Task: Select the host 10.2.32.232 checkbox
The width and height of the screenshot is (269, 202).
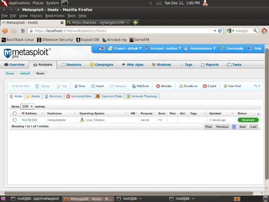Action: click(x=15, y=120)
